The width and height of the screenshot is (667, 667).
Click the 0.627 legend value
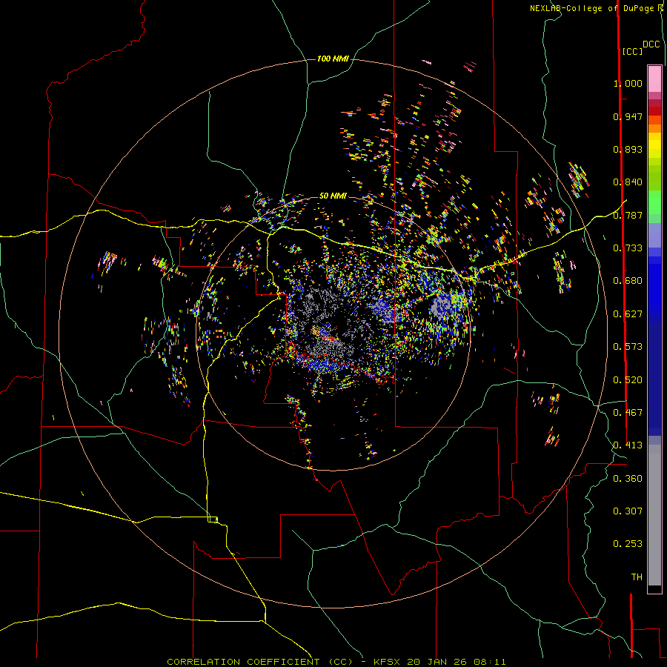628,314
